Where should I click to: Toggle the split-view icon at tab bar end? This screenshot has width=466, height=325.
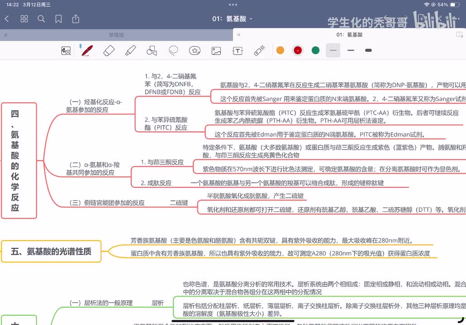click(x=460, y=35)
